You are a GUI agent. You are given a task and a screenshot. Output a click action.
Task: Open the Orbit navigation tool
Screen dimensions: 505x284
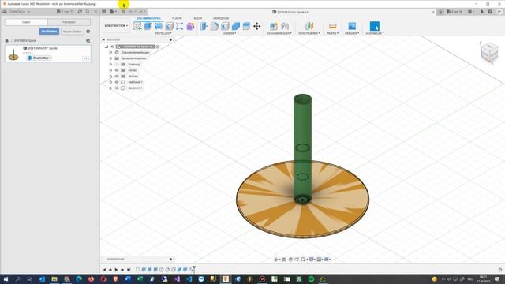(x=276, y=260)
